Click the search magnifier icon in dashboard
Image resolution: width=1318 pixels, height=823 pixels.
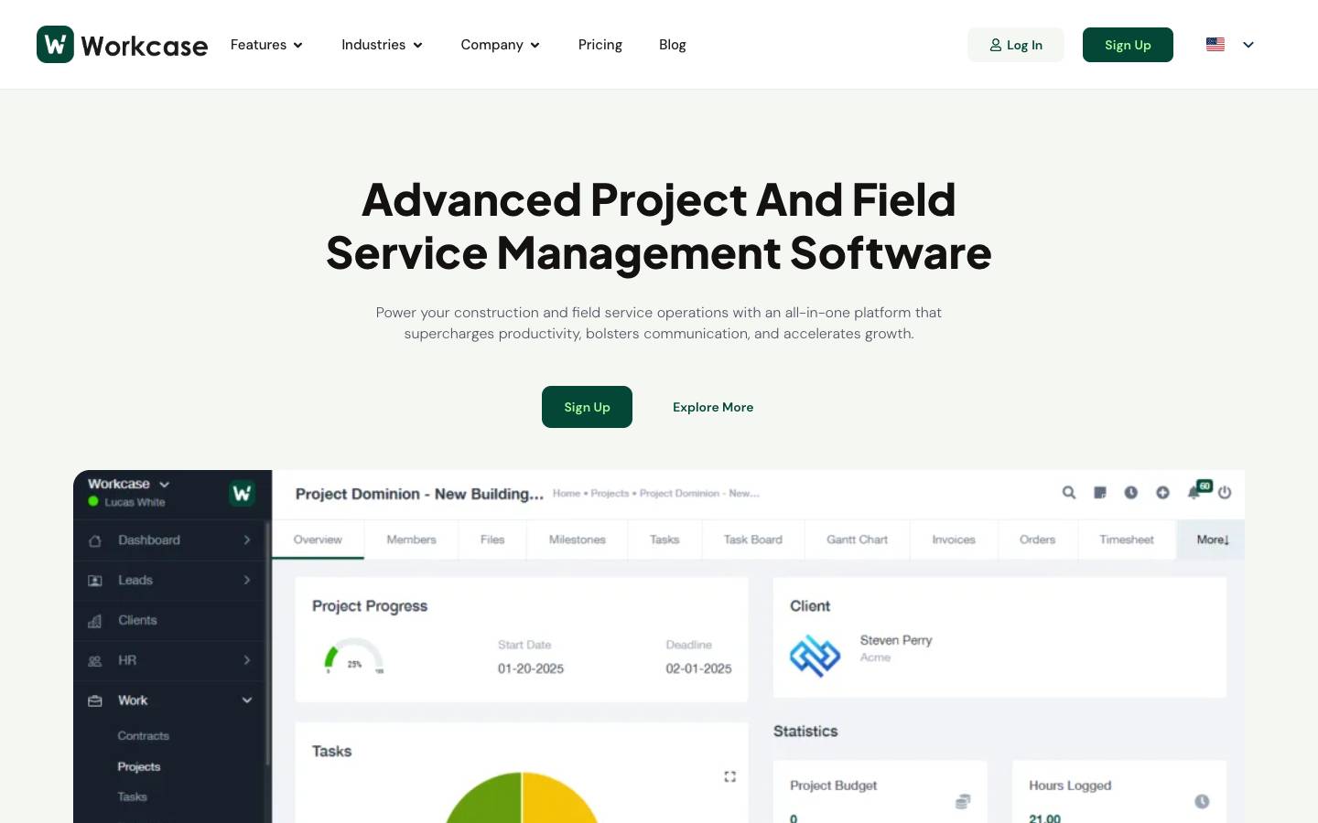(x=1069, y=493)
